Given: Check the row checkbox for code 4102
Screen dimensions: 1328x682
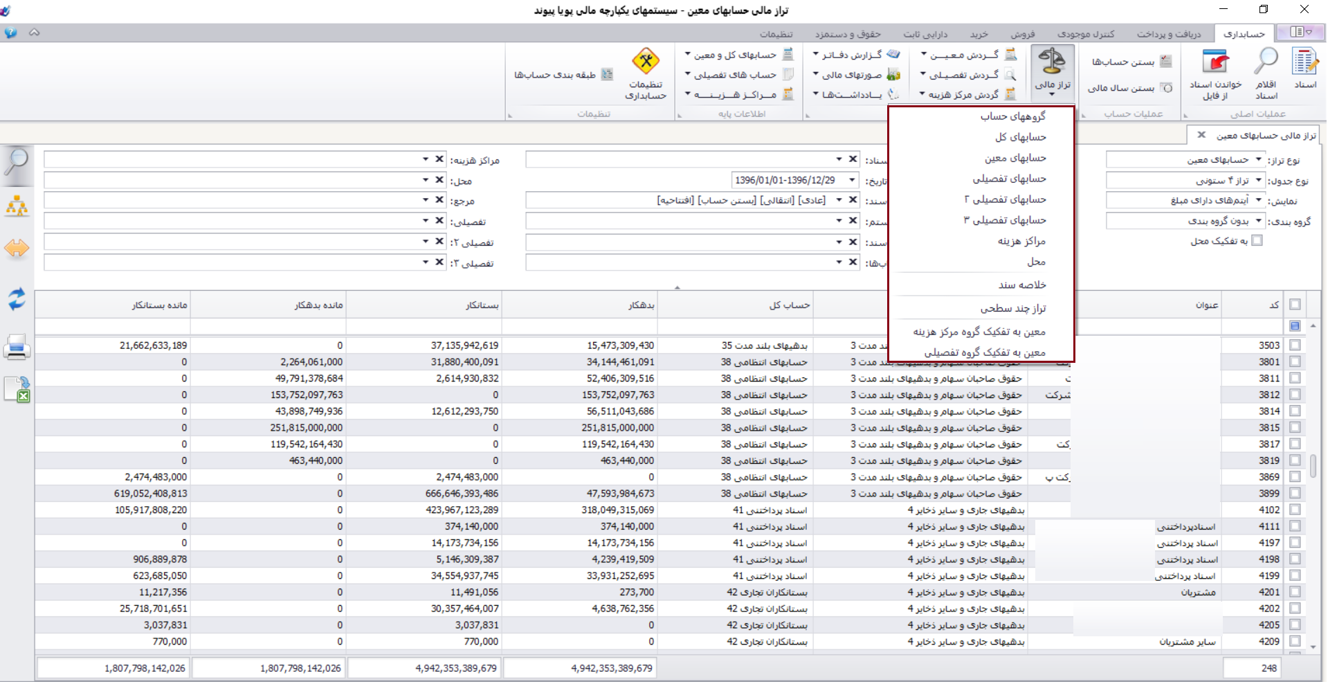Looking at the screenshot, I should (x=1295, y=510).
